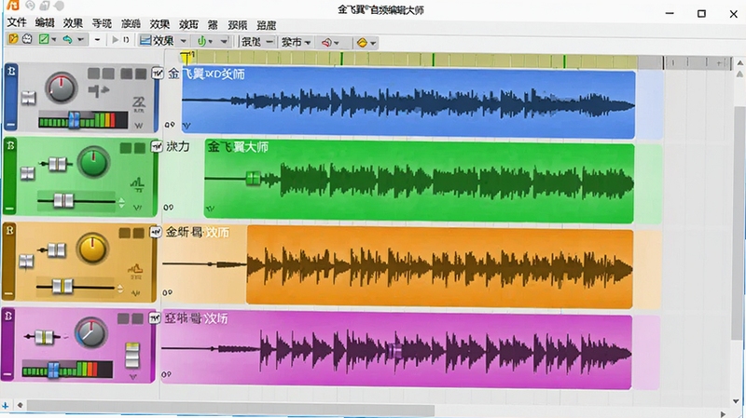The image size is (746, 418).
Task: Click the orange app logo in title bar
Action: [x=13, y=6]
